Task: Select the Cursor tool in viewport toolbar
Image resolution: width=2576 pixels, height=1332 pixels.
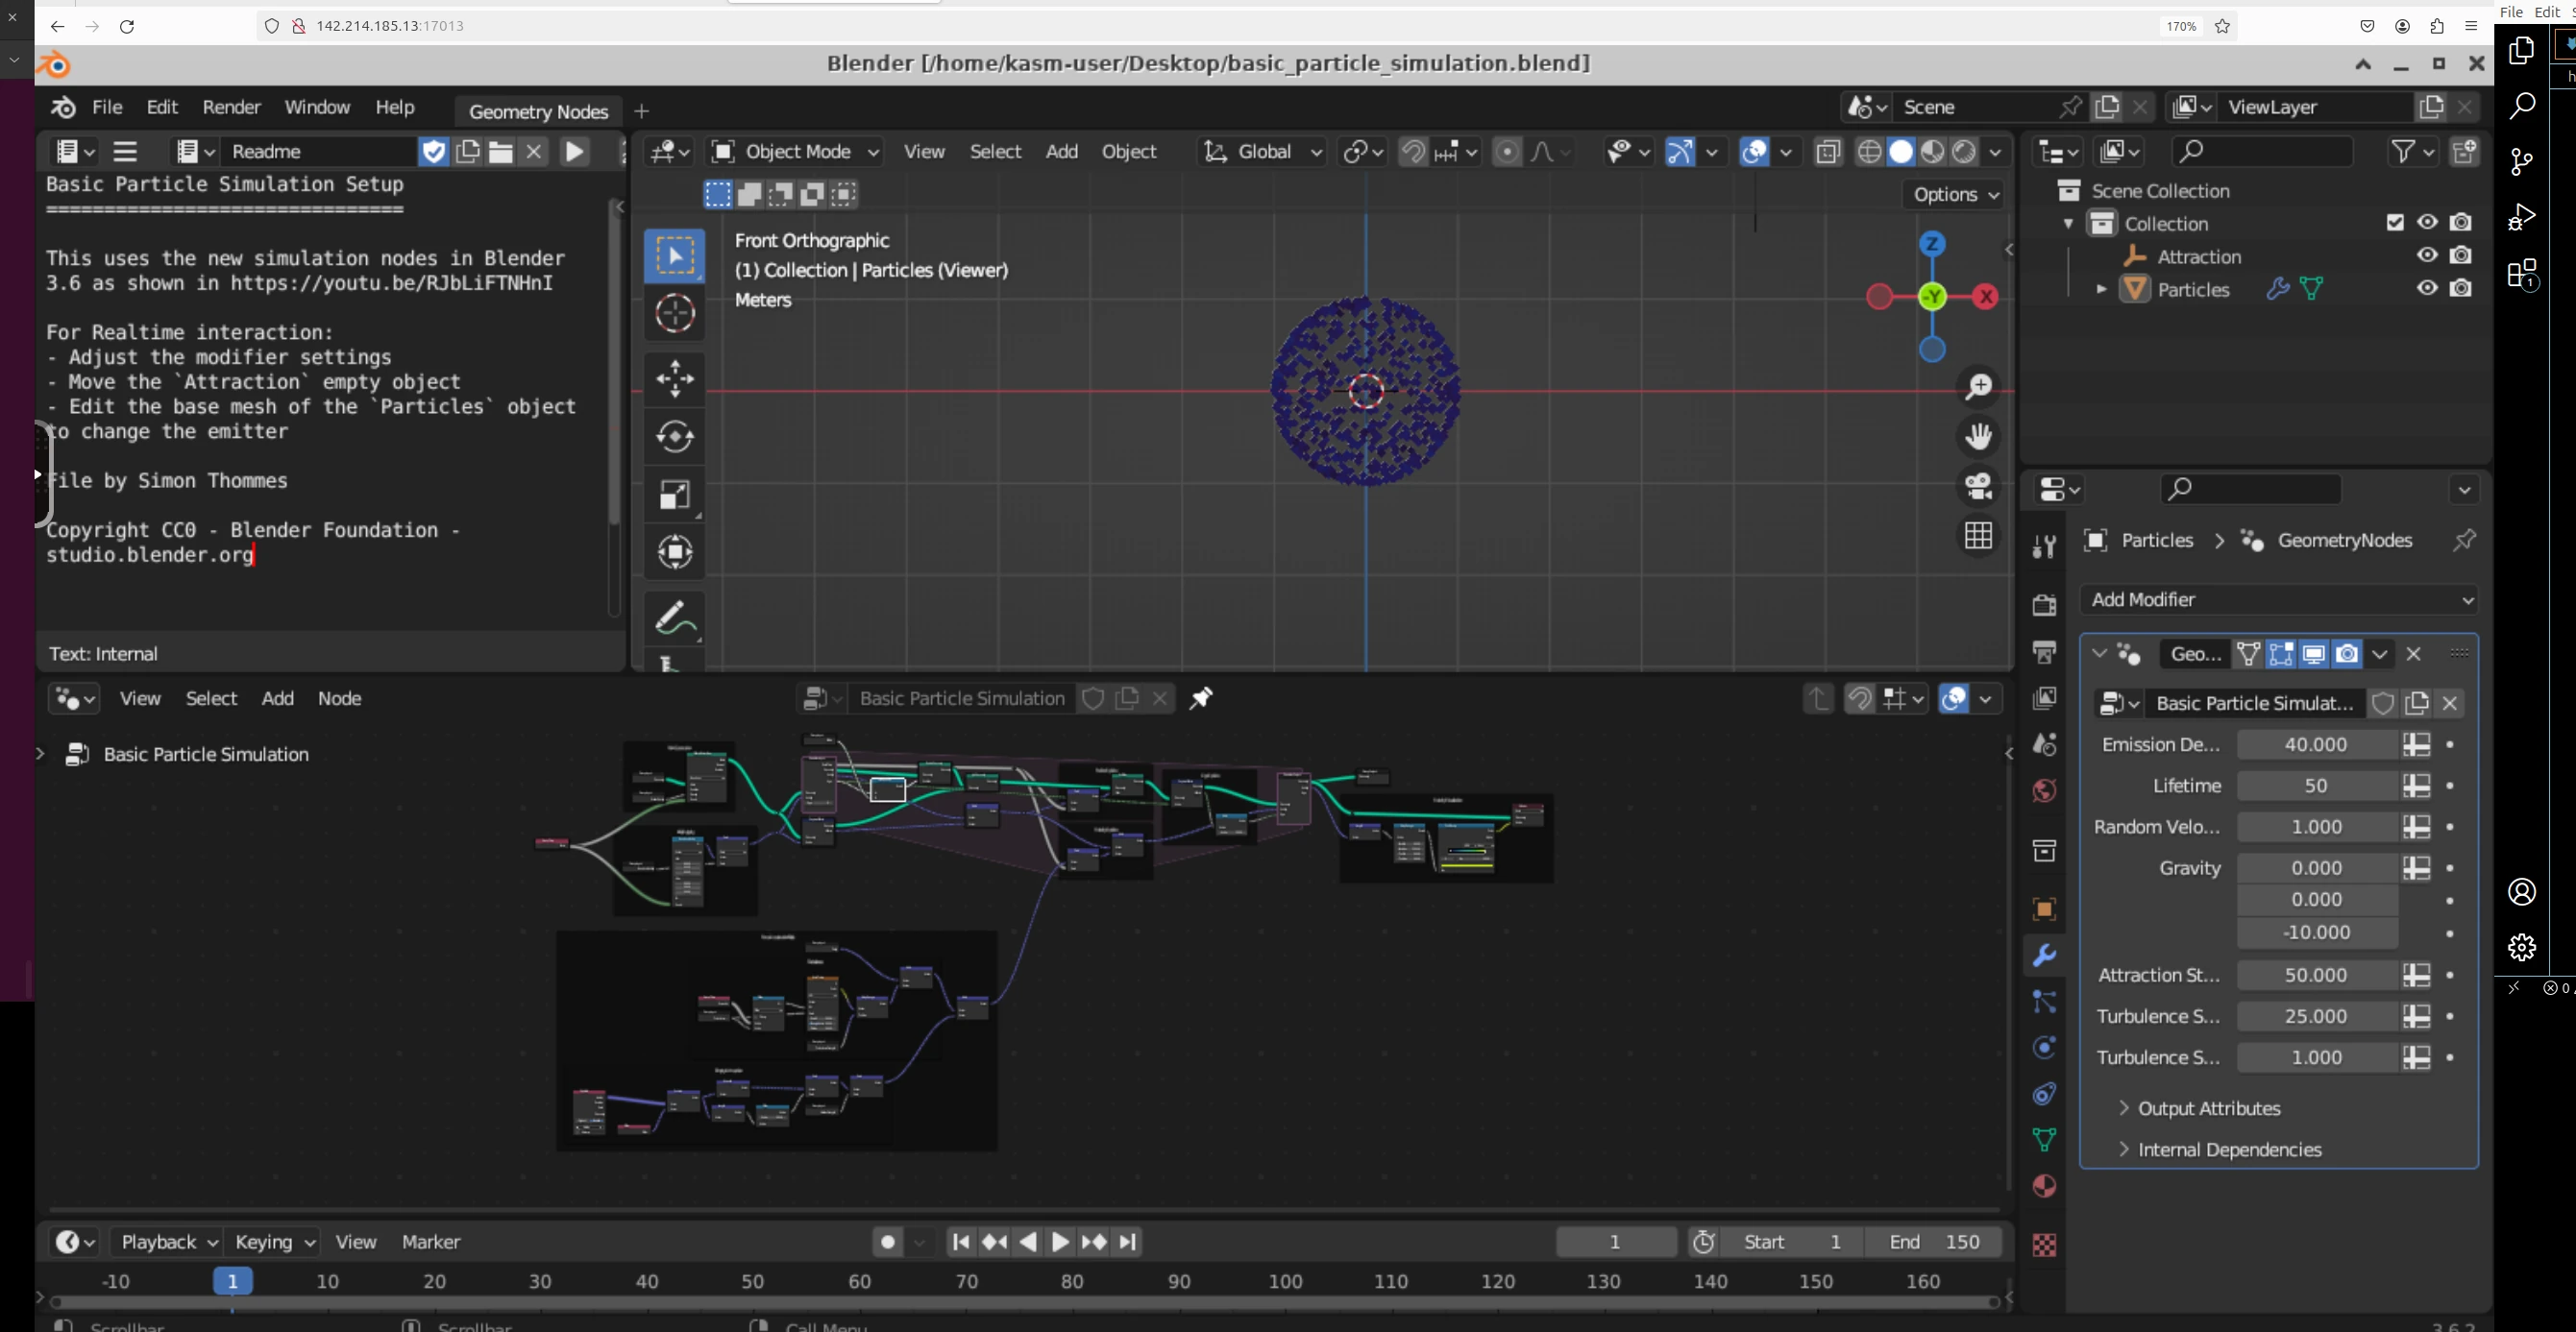Action: 675,313
